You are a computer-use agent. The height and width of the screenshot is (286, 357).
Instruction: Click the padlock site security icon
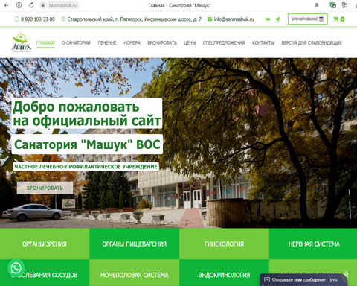coord(43,5)
